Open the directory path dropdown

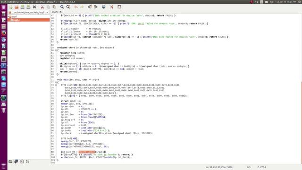pyautogui.click(x=28, y=12)
